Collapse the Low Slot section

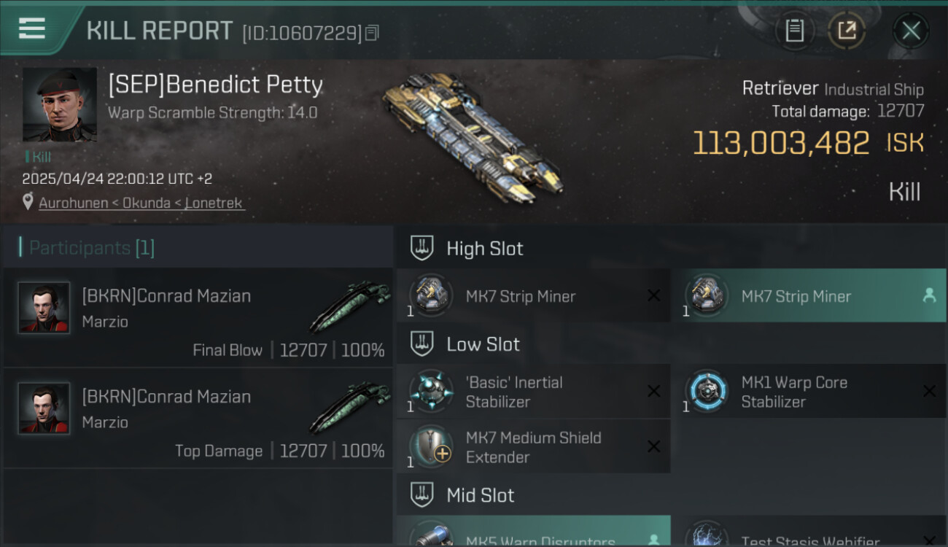coord(421,344)
